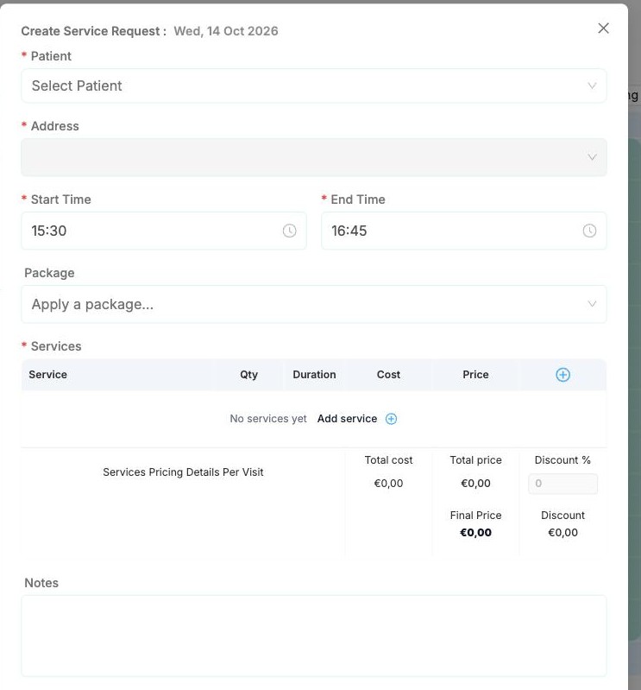Click the Address field chevron arrow
This screenshot has width=641, height=690.
click(592, 157)
